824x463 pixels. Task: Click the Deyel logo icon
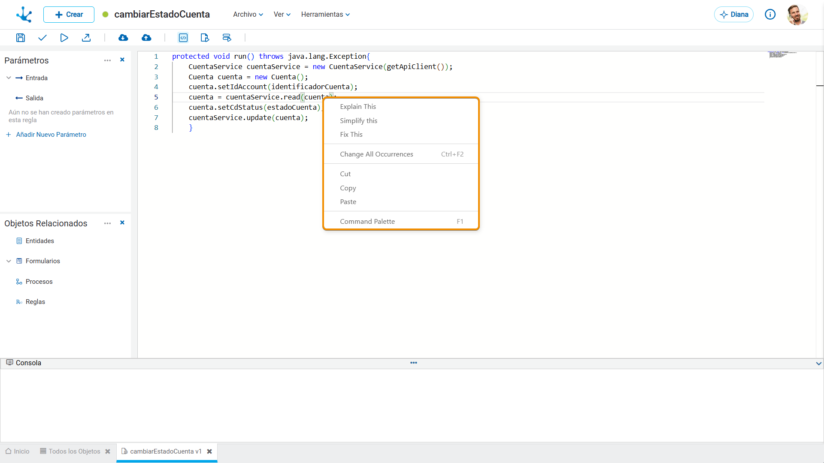click(x=24, y=15)
